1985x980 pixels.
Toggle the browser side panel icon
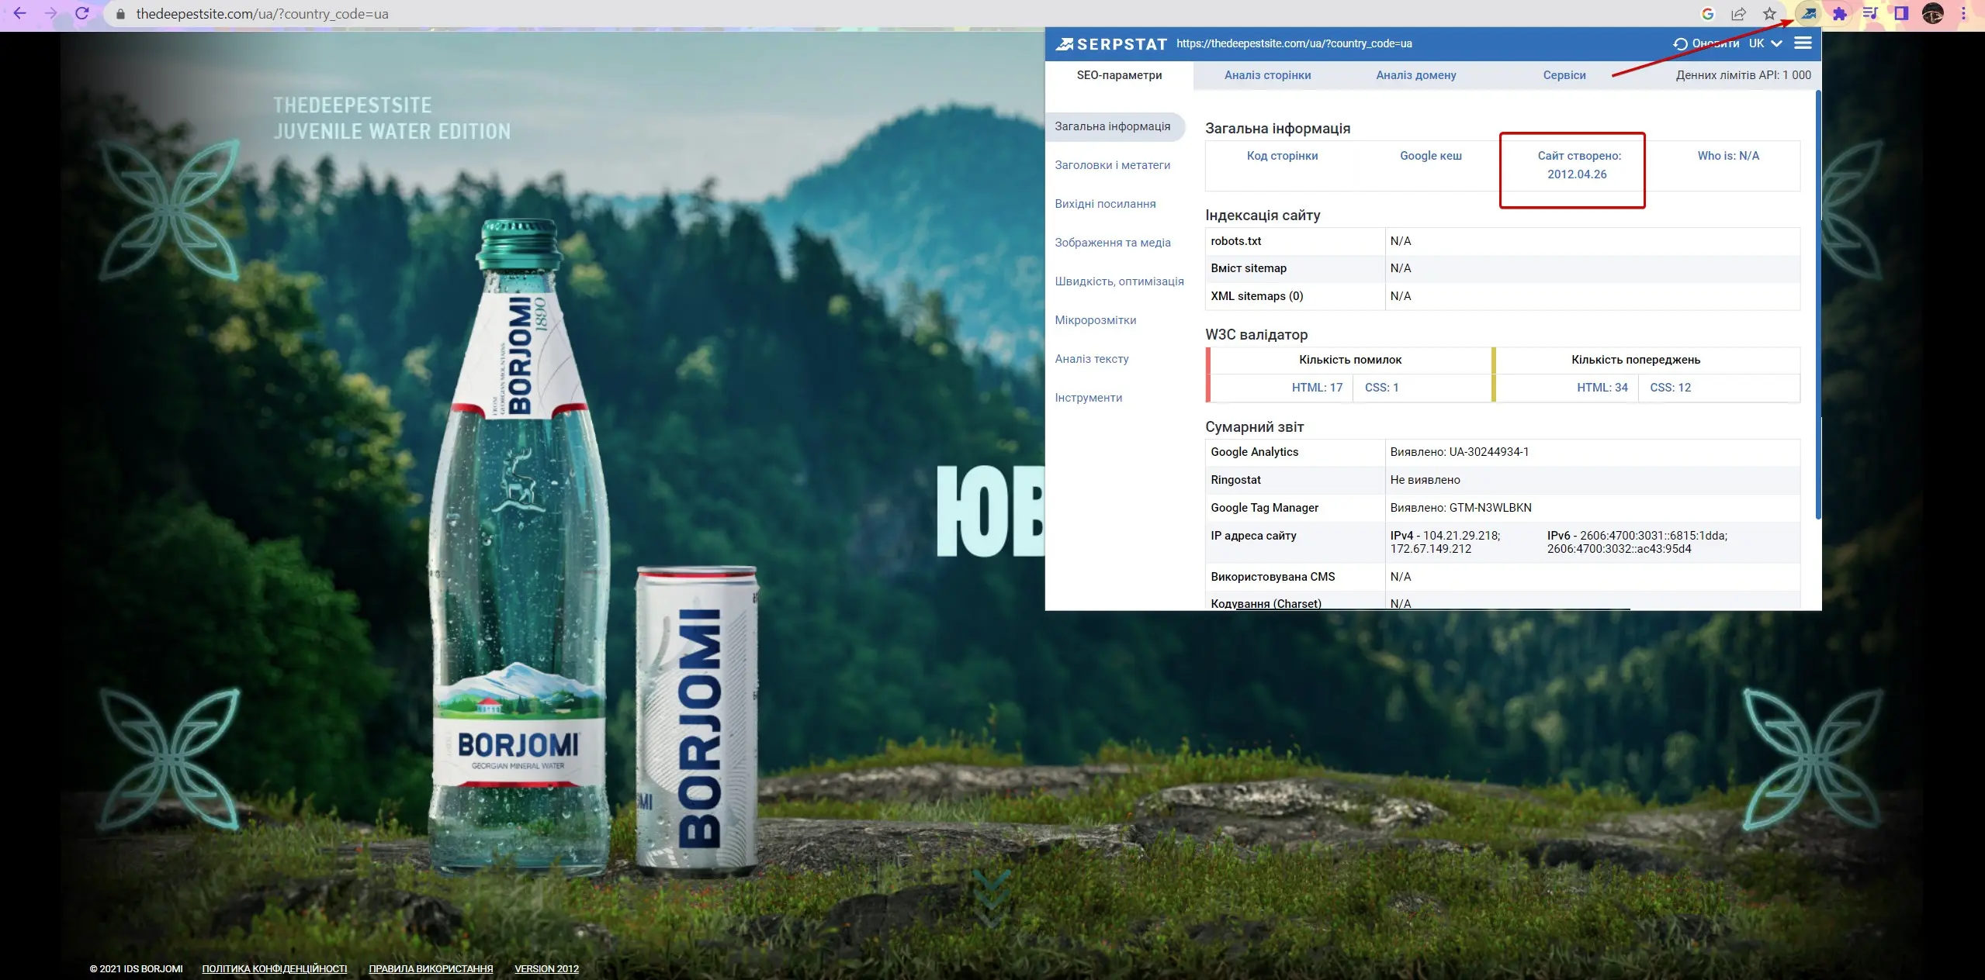[1901, 14]
